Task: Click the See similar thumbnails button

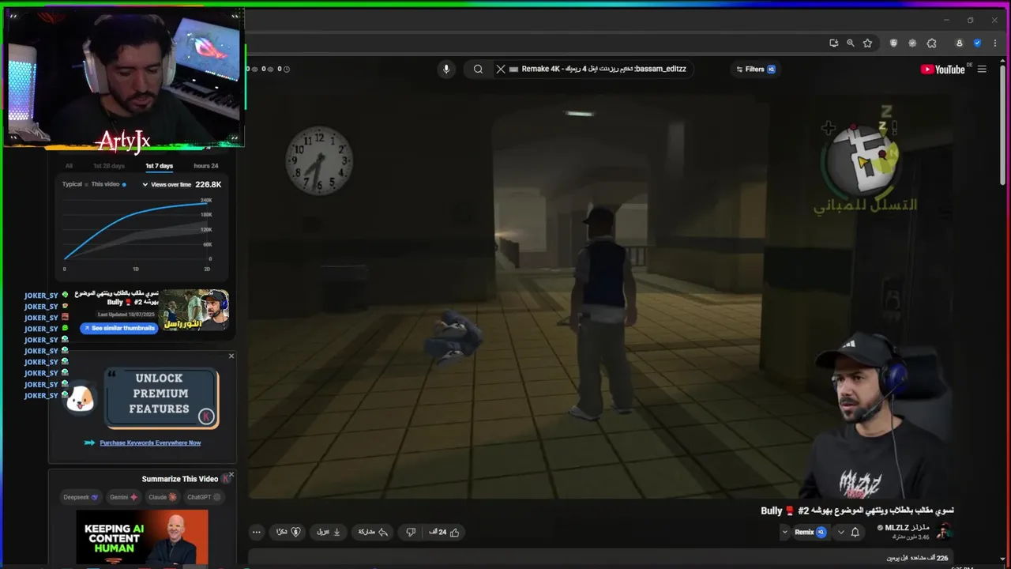Action: point(118,328)
